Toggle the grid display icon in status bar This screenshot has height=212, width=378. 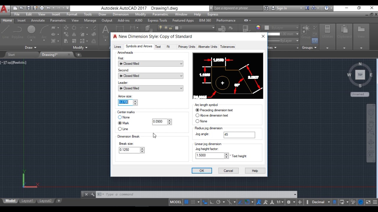pyautogui.click(x=186, y=202)
